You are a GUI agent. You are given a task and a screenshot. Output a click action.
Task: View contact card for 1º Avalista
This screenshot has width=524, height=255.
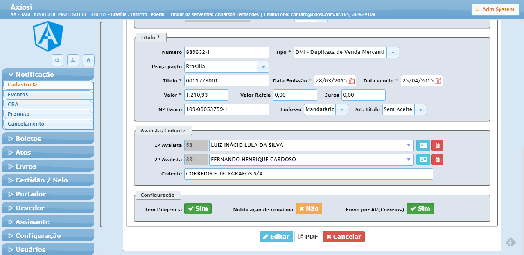[x=423, y=145]
